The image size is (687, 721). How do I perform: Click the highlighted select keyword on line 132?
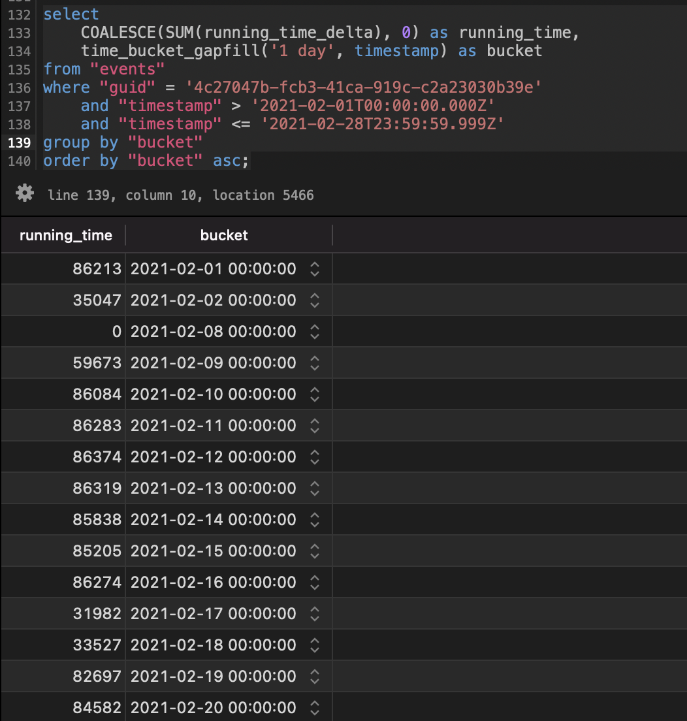pyautogui.click(x=71, y=14)
